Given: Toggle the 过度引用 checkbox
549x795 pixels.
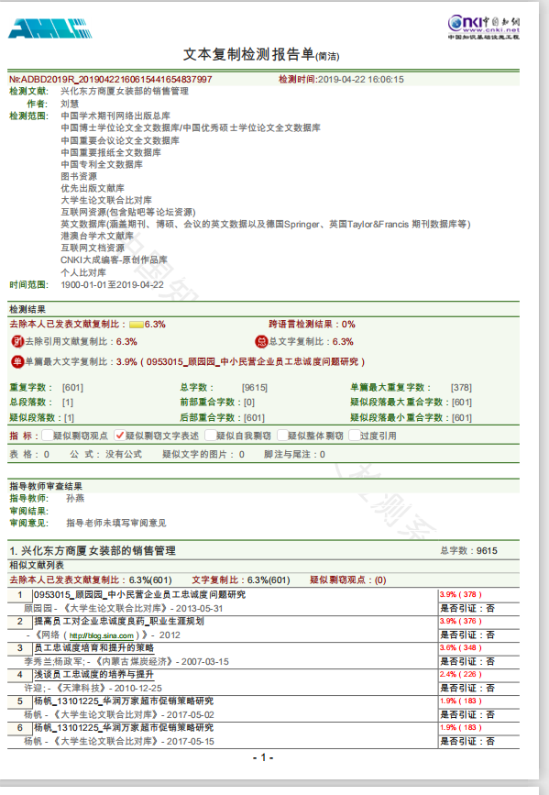Looking at the screenshot, I should coord(355,435).
